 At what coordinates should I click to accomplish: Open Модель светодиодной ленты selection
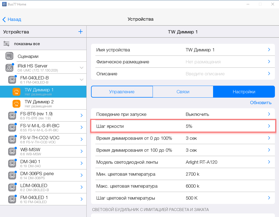[269, 162]
